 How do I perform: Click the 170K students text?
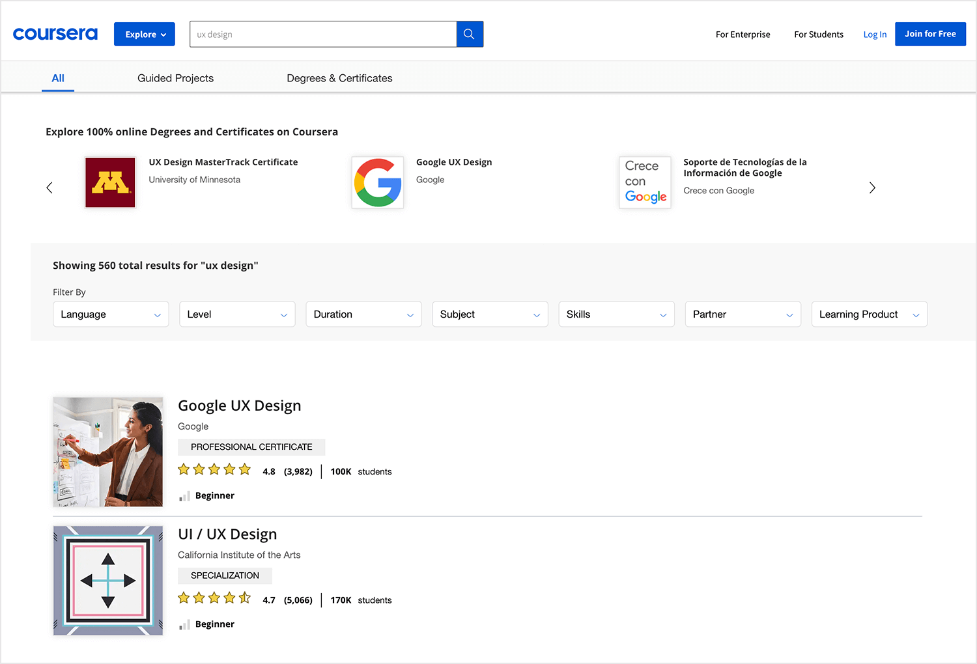[361, 600]
